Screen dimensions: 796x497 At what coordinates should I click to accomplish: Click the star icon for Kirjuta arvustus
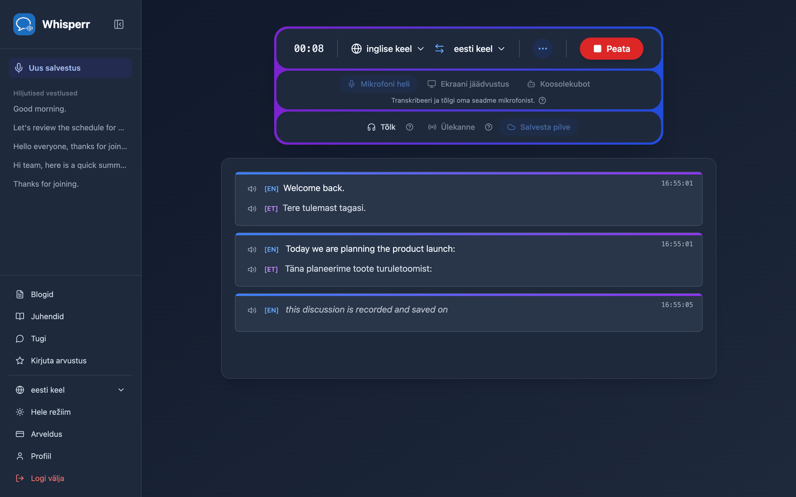[20, 361]
